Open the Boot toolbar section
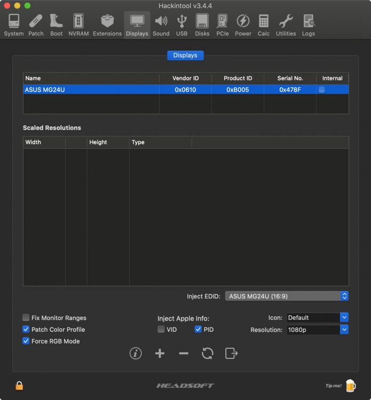 [x=56, y=25]
